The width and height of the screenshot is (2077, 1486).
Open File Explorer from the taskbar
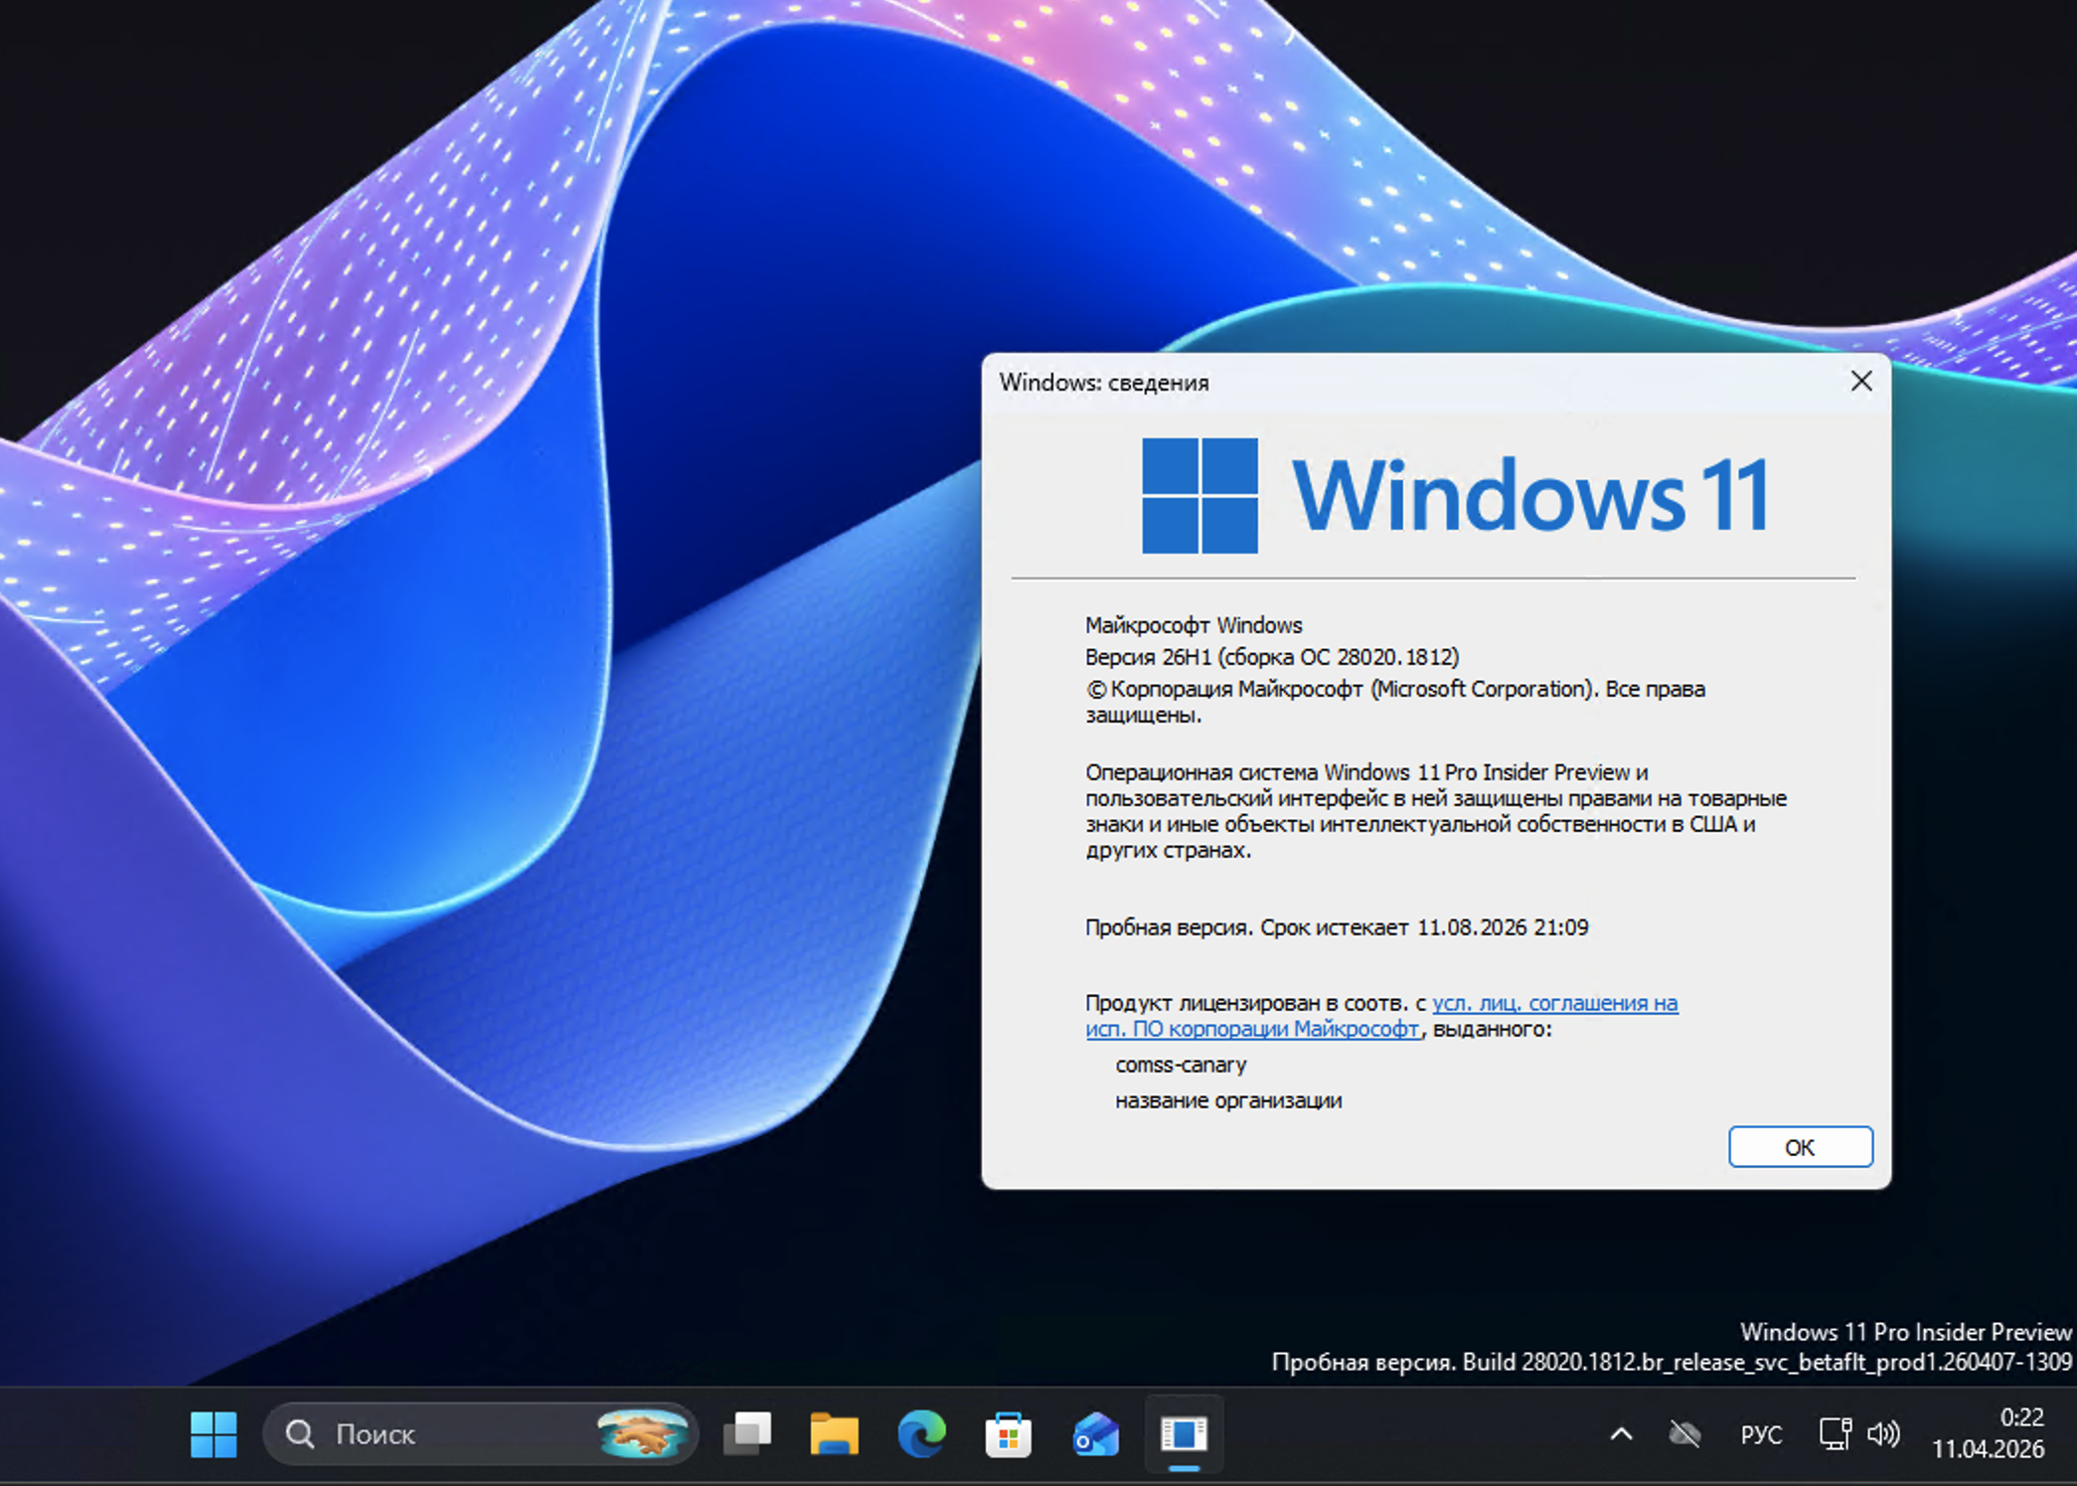pos(835,1435)
